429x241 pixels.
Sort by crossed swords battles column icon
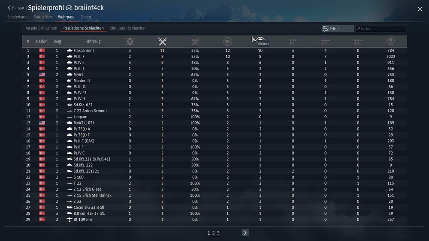(x=162, y=42)
